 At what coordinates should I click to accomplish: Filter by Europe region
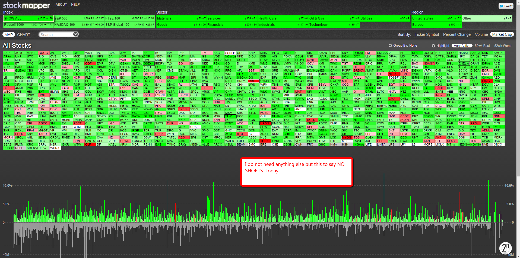[x=436, y=25]
